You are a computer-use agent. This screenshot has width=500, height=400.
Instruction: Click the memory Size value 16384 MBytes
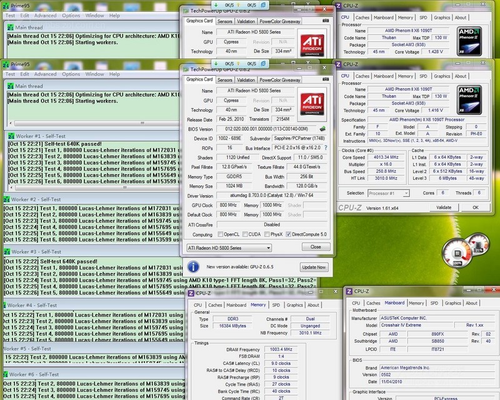pos(232,326)
